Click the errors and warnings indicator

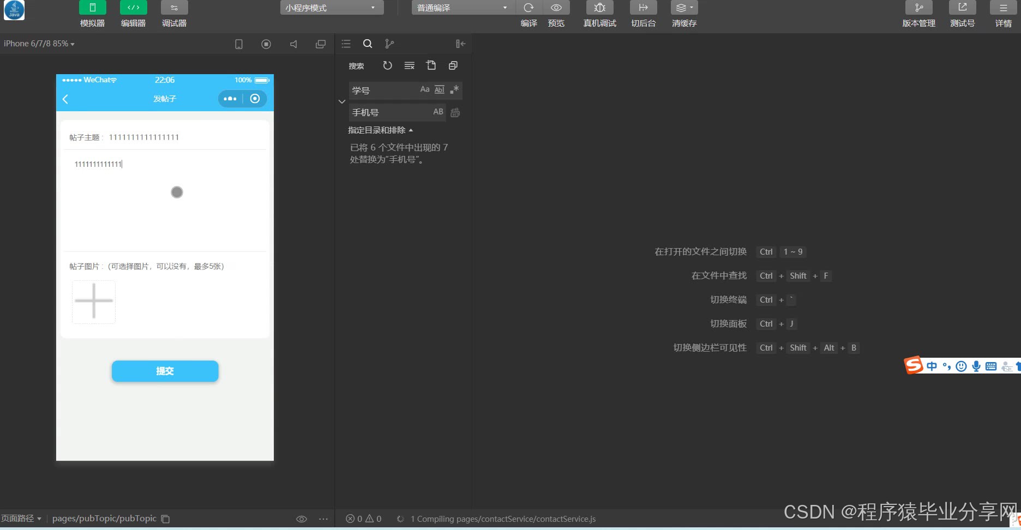pos(364,519)
